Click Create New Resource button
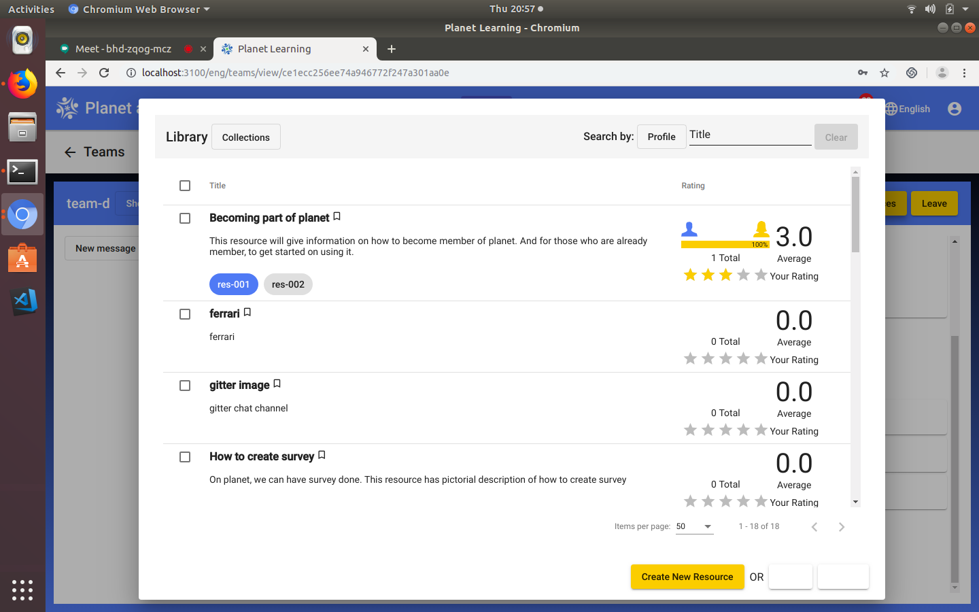Image resolution: width=979 pixels, height=612 pixels. tap(687, 577)
